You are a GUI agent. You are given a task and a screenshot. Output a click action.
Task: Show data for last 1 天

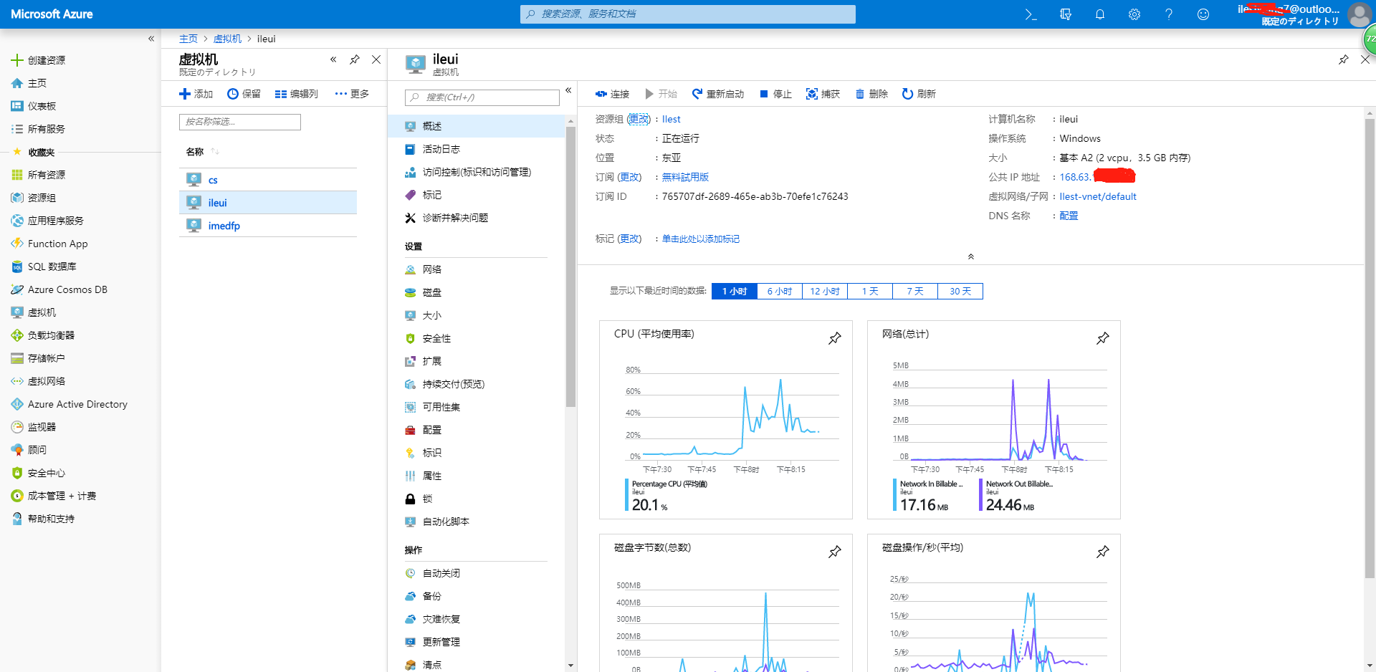pos(870,292)
